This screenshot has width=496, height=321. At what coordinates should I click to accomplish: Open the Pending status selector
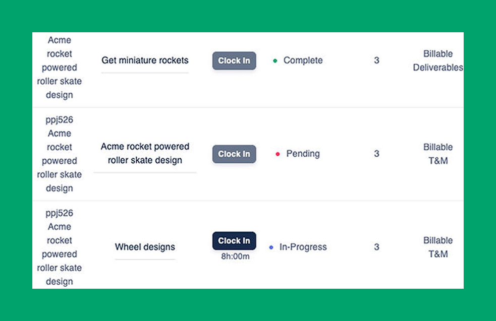[x=303, y=154]
